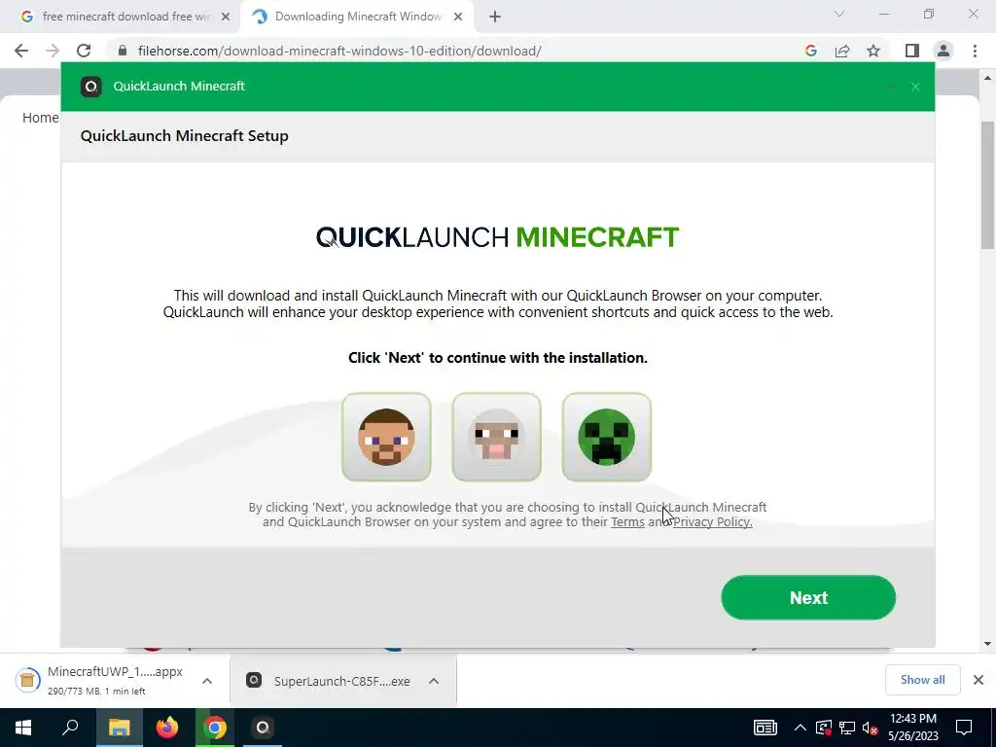This screenshot has height=747, width=996.
Task: Open the Chrome three-dot menu
Action: tap(975, 51)
